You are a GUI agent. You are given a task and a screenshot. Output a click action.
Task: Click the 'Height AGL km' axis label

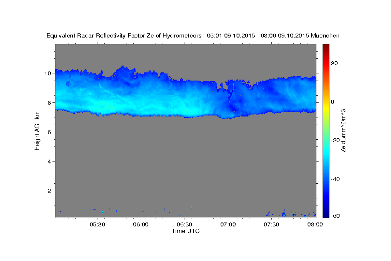click(x=37, y=130)
